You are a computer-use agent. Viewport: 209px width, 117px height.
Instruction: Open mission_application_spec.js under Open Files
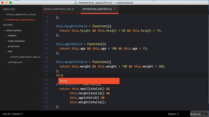pyautogui.click(x=21, y=14)
